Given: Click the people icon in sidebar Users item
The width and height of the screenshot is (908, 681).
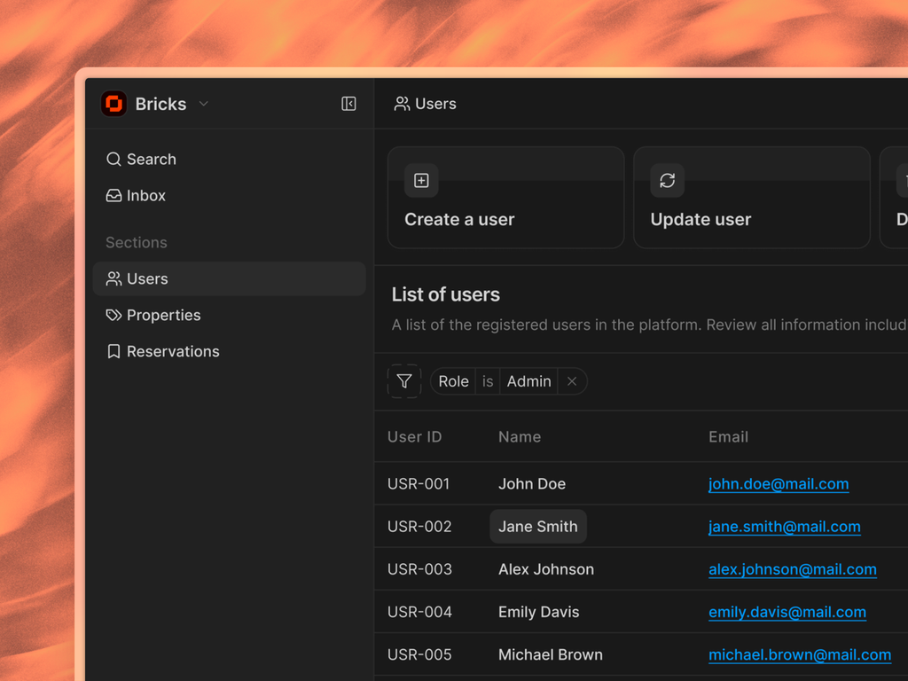Looking at the screenshot, I should point(113,279).
